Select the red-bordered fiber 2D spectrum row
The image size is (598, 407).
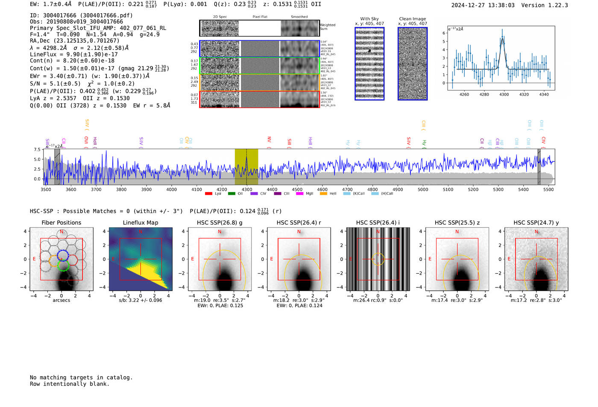tap(259, 99)
